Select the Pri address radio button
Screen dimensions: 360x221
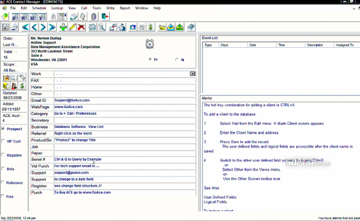pos(150,59)
